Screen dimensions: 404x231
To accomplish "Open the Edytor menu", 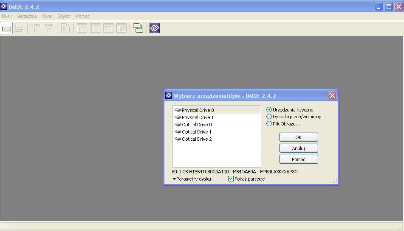I will click(64, 16).
